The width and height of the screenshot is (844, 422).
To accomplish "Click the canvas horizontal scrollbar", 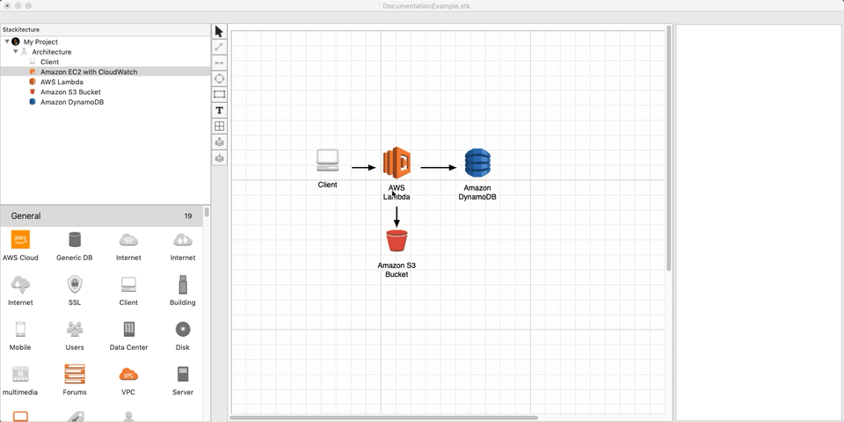I will click(x=383, y=418).
